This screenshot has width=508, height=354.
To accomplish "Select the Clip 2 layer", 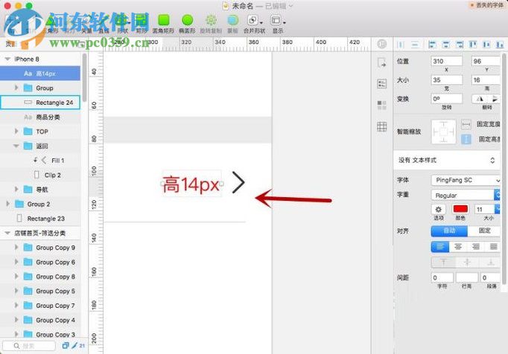I will [40, 175].
